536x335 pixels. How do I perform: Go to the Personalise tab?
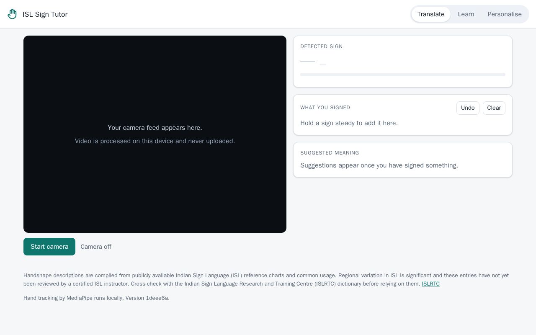[x=505, y=14]
